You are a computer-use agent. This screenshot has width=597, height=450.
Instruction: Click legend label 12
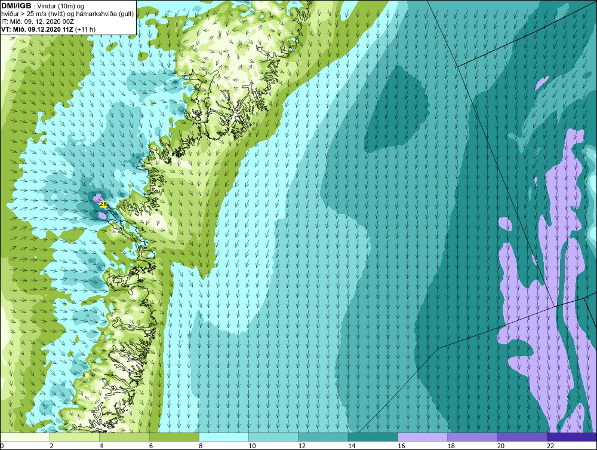tap(302, 446)
